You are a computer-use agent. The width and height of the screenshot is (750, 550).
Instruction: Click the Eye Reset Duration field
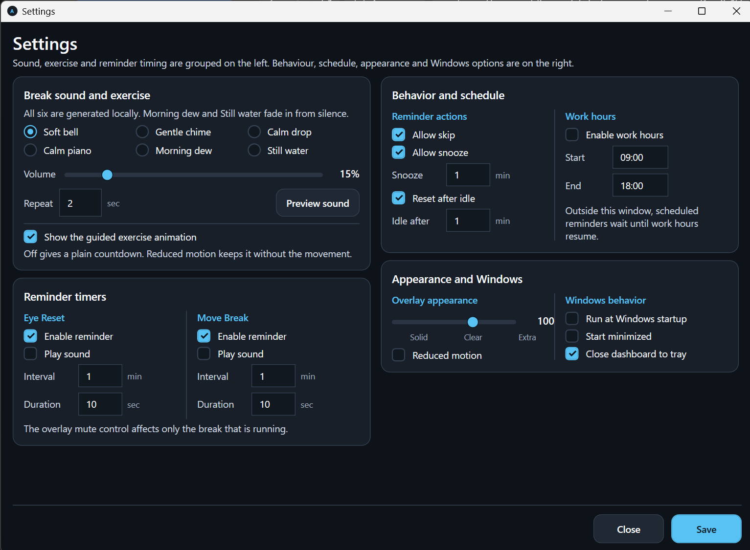click(x=100, y=404)
